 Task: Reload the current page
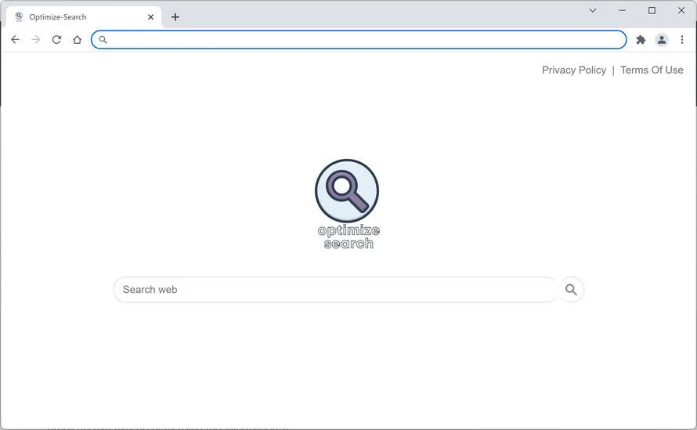pyautogui.click(x=56, y=40)
